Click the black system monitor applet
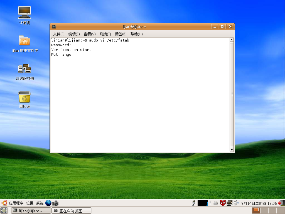This screenshot has height=214, width=285. coord(203,203)
